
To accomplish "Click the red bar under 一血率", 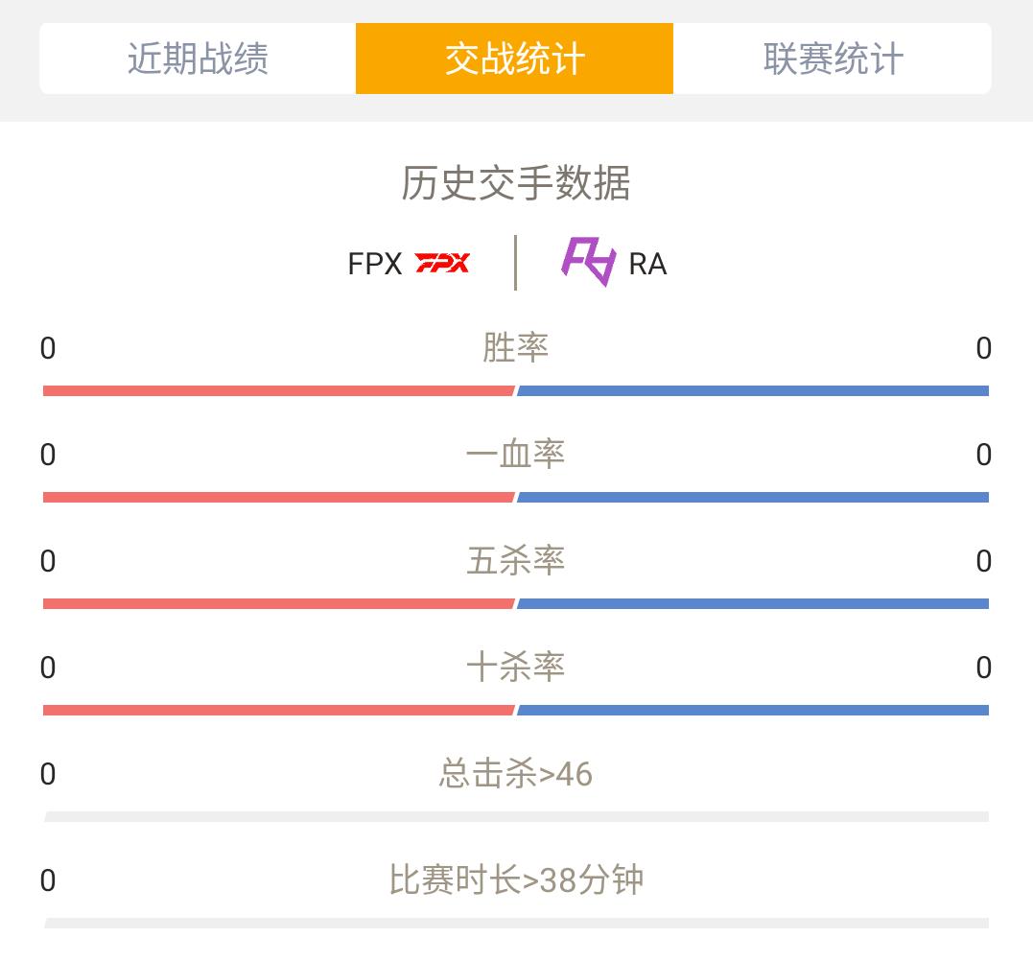I will (279, 498).
